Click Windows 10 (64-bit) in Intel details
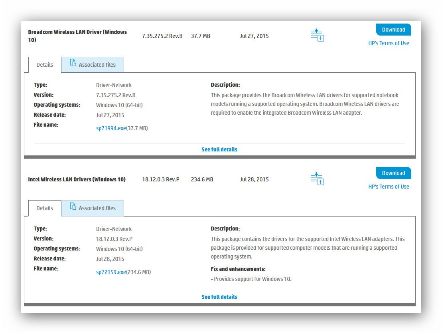The height and width of the screenshot is (334, 442). click(119, 249)
